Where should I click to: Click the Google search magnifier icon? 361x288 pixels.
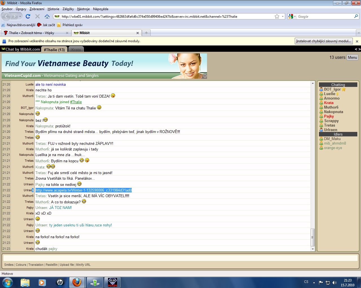[356, 16]
